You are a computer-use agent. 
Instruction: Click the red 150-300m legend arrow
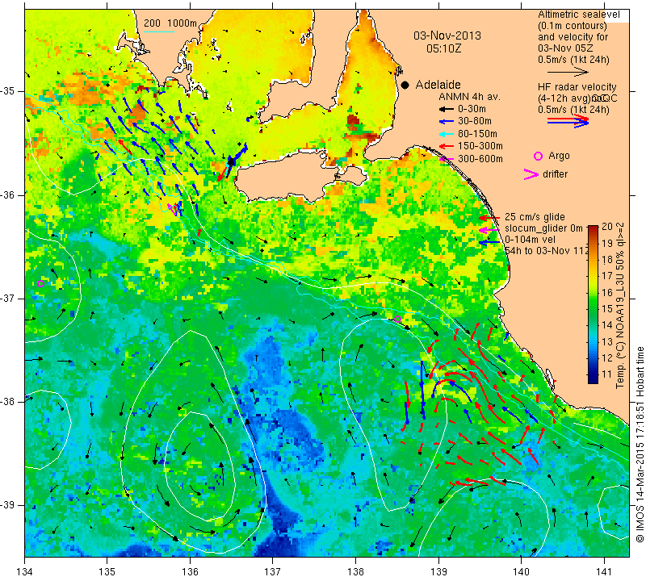coord(446,146)
